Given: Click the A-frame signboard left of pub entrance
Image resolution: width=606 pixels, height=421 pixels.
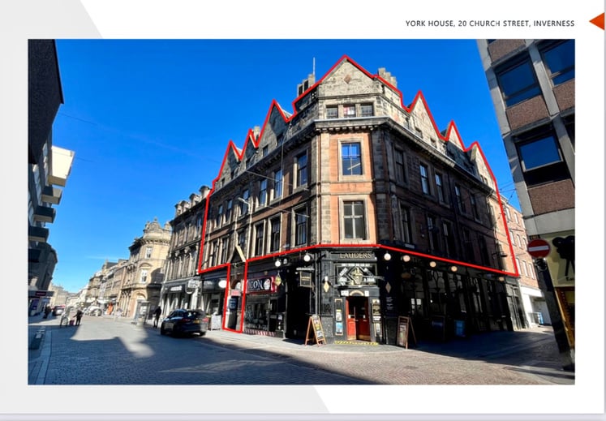Looking at the screenshot, I should tap(315, 329).
